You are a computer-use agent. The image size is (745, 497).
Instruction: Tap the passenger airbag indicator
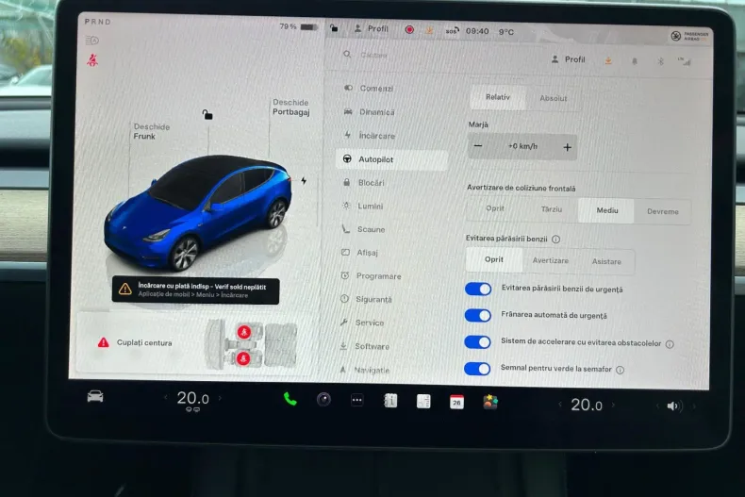point(689,36)
